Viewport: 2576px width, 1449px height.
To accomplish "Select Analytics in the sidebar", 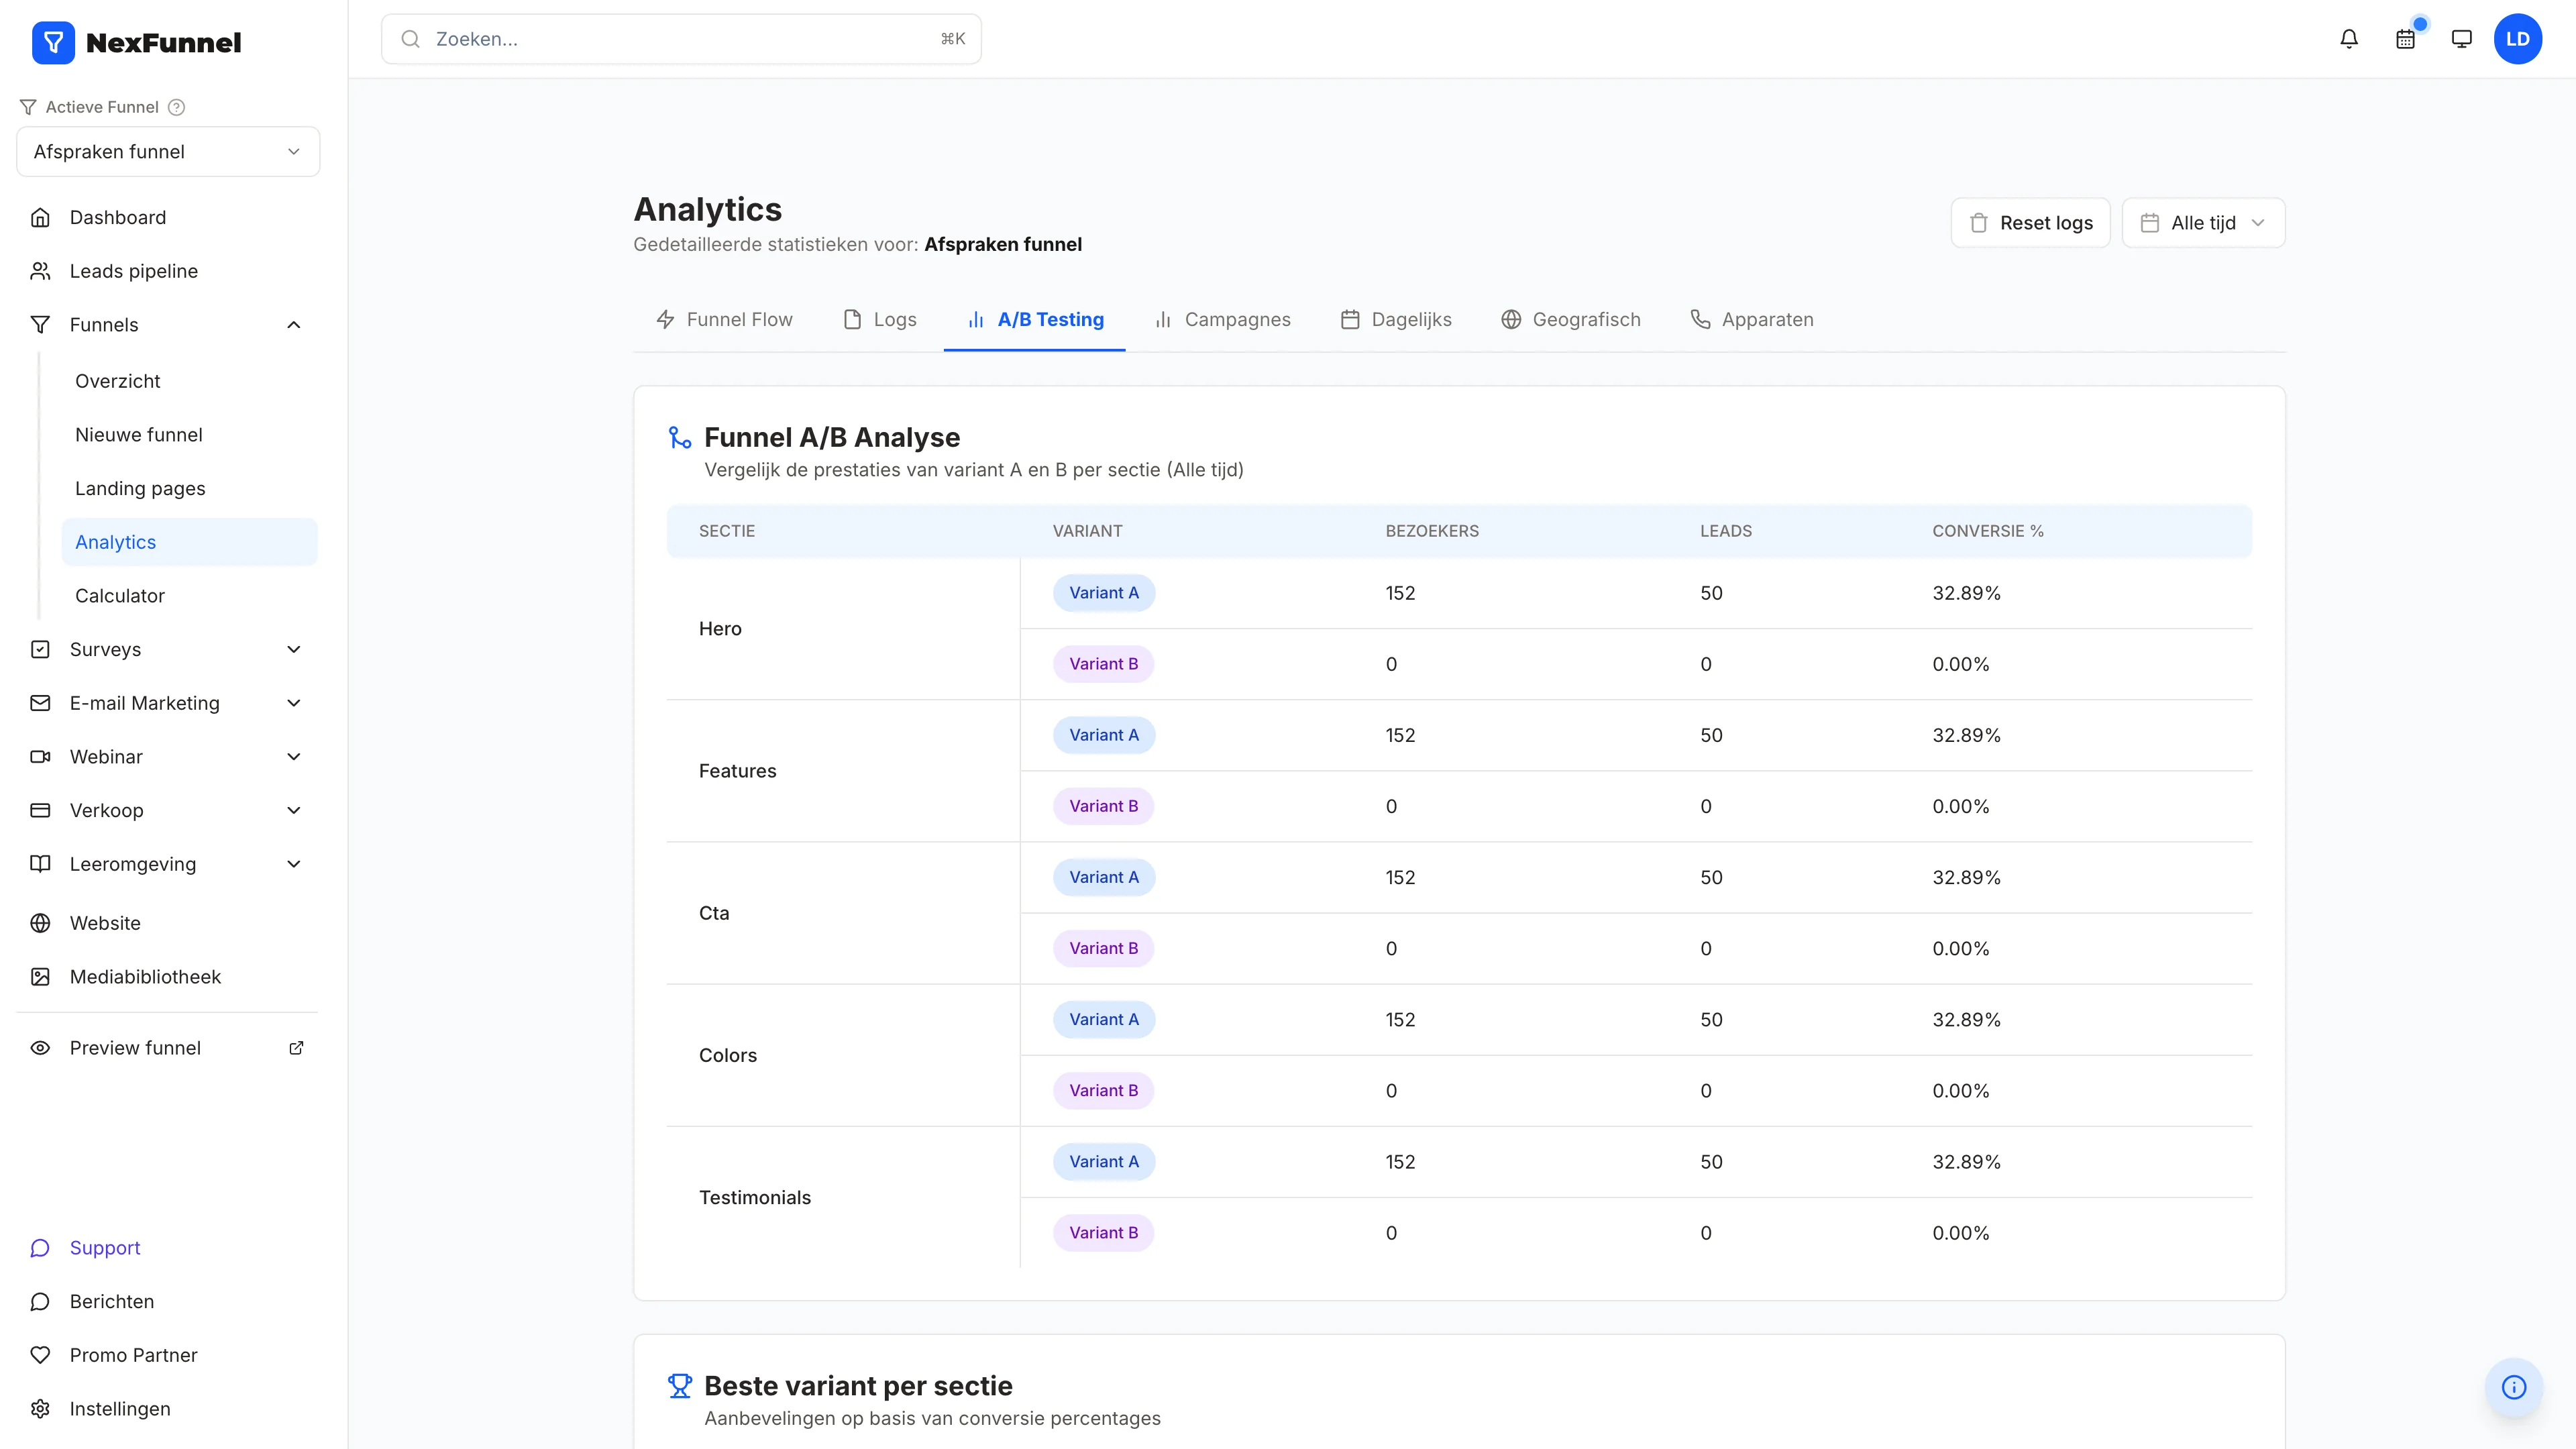I will 189,542.
